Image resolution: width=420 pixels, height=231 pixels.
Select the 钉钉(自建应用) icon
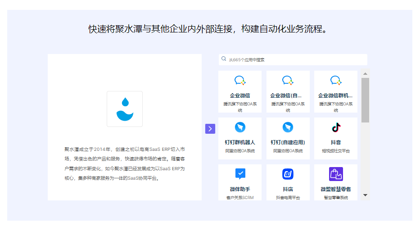[x=288, y=127]
